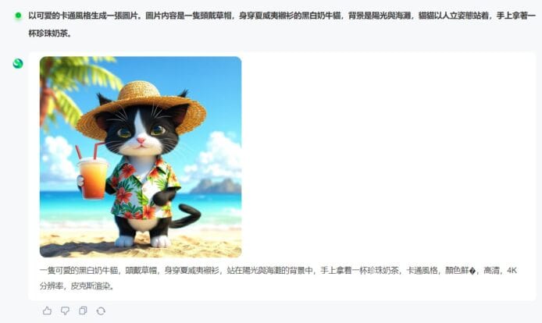Click the user prompt beginning 以可愛的卡通風格
Image resolution: width=542 pixels, height=323 pixels.
pyautogui.click(x=282, y=16)
